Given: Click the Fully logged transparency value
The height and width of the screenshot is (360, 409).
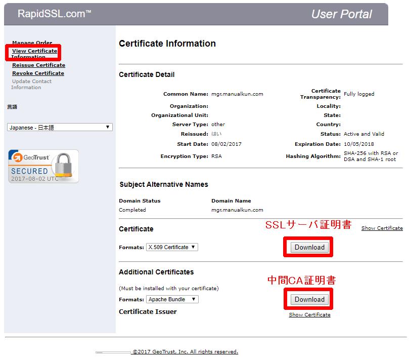Looking at the screenshot, I should point(359,94).
